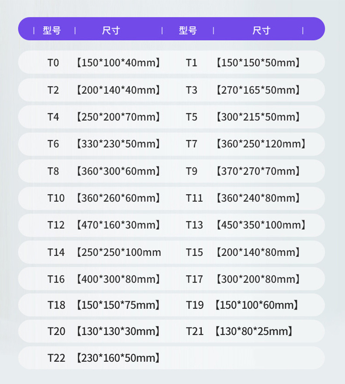The image size is (345, 384).
Task: Select the 230*160*50mm size entry
Action: pos(118,358)
